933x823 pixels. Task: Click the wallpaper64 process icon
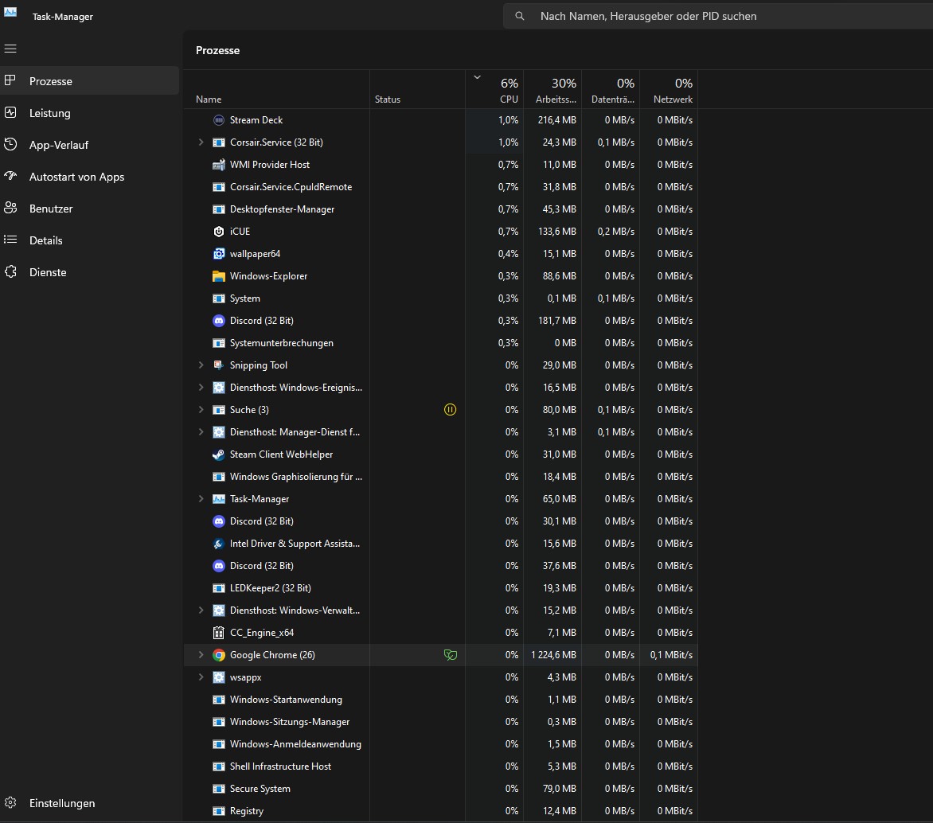point(219,254)
